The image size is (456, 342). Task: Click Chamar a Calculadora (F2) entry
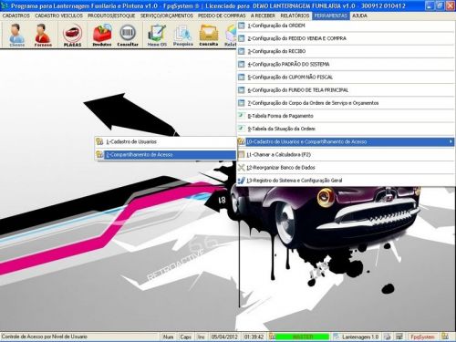pyautogui.click(x=346, y=155)
